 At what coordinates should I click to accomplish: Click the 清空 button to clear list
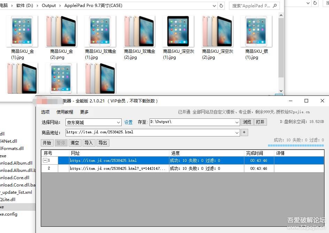[x=75, y=143]
